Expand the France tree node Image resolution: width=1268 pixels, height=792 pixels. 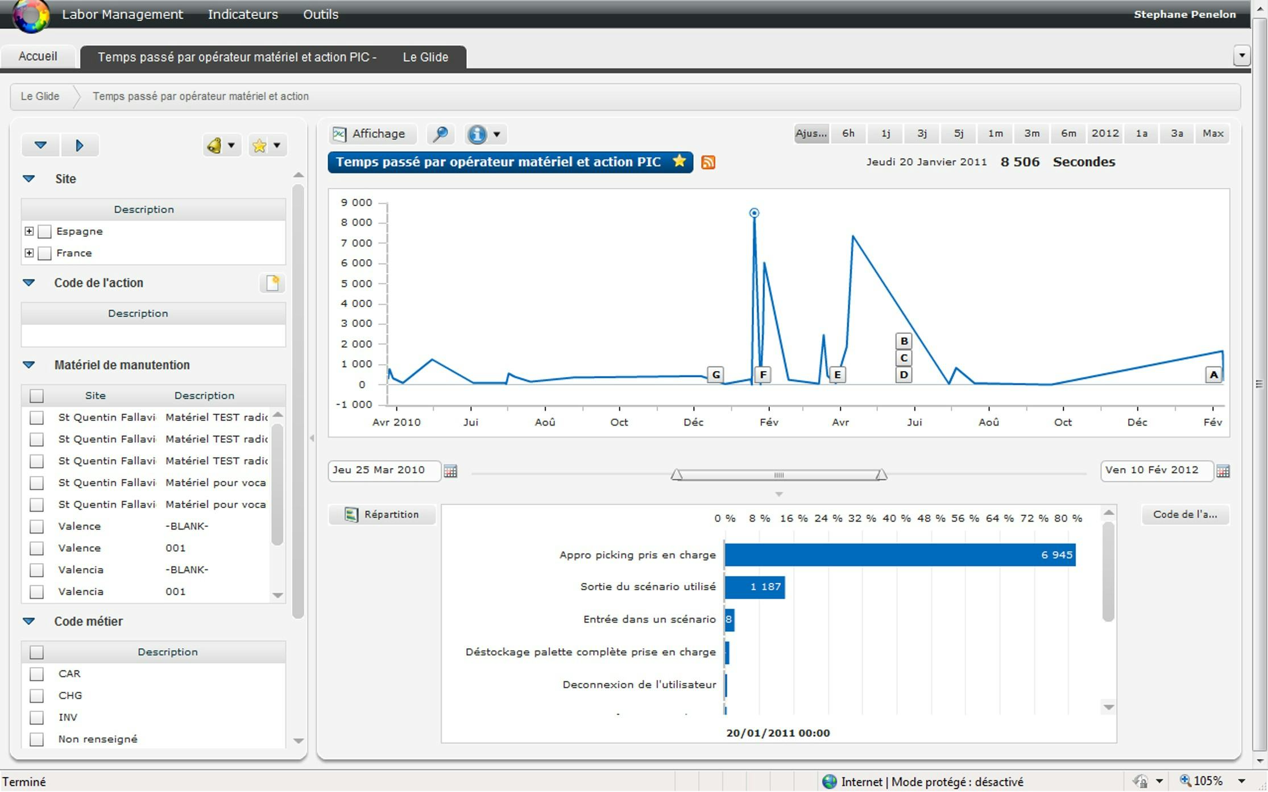[29, 253]
